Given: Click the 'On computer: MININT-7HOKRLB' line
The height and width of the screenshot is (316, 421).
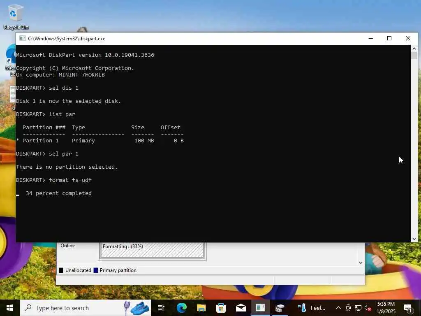Looking at the screenshot, I should point(60,75).
